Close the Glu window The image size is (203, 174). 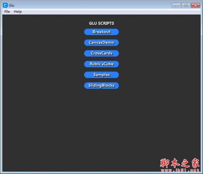click(195, 6)
